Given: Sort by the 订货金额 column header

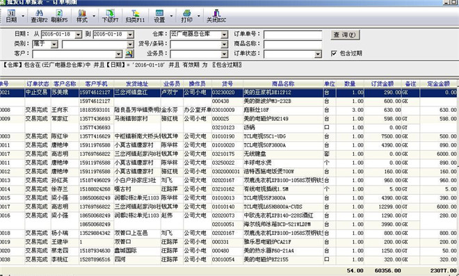Looking at the screenshot, I should [382, 83].
